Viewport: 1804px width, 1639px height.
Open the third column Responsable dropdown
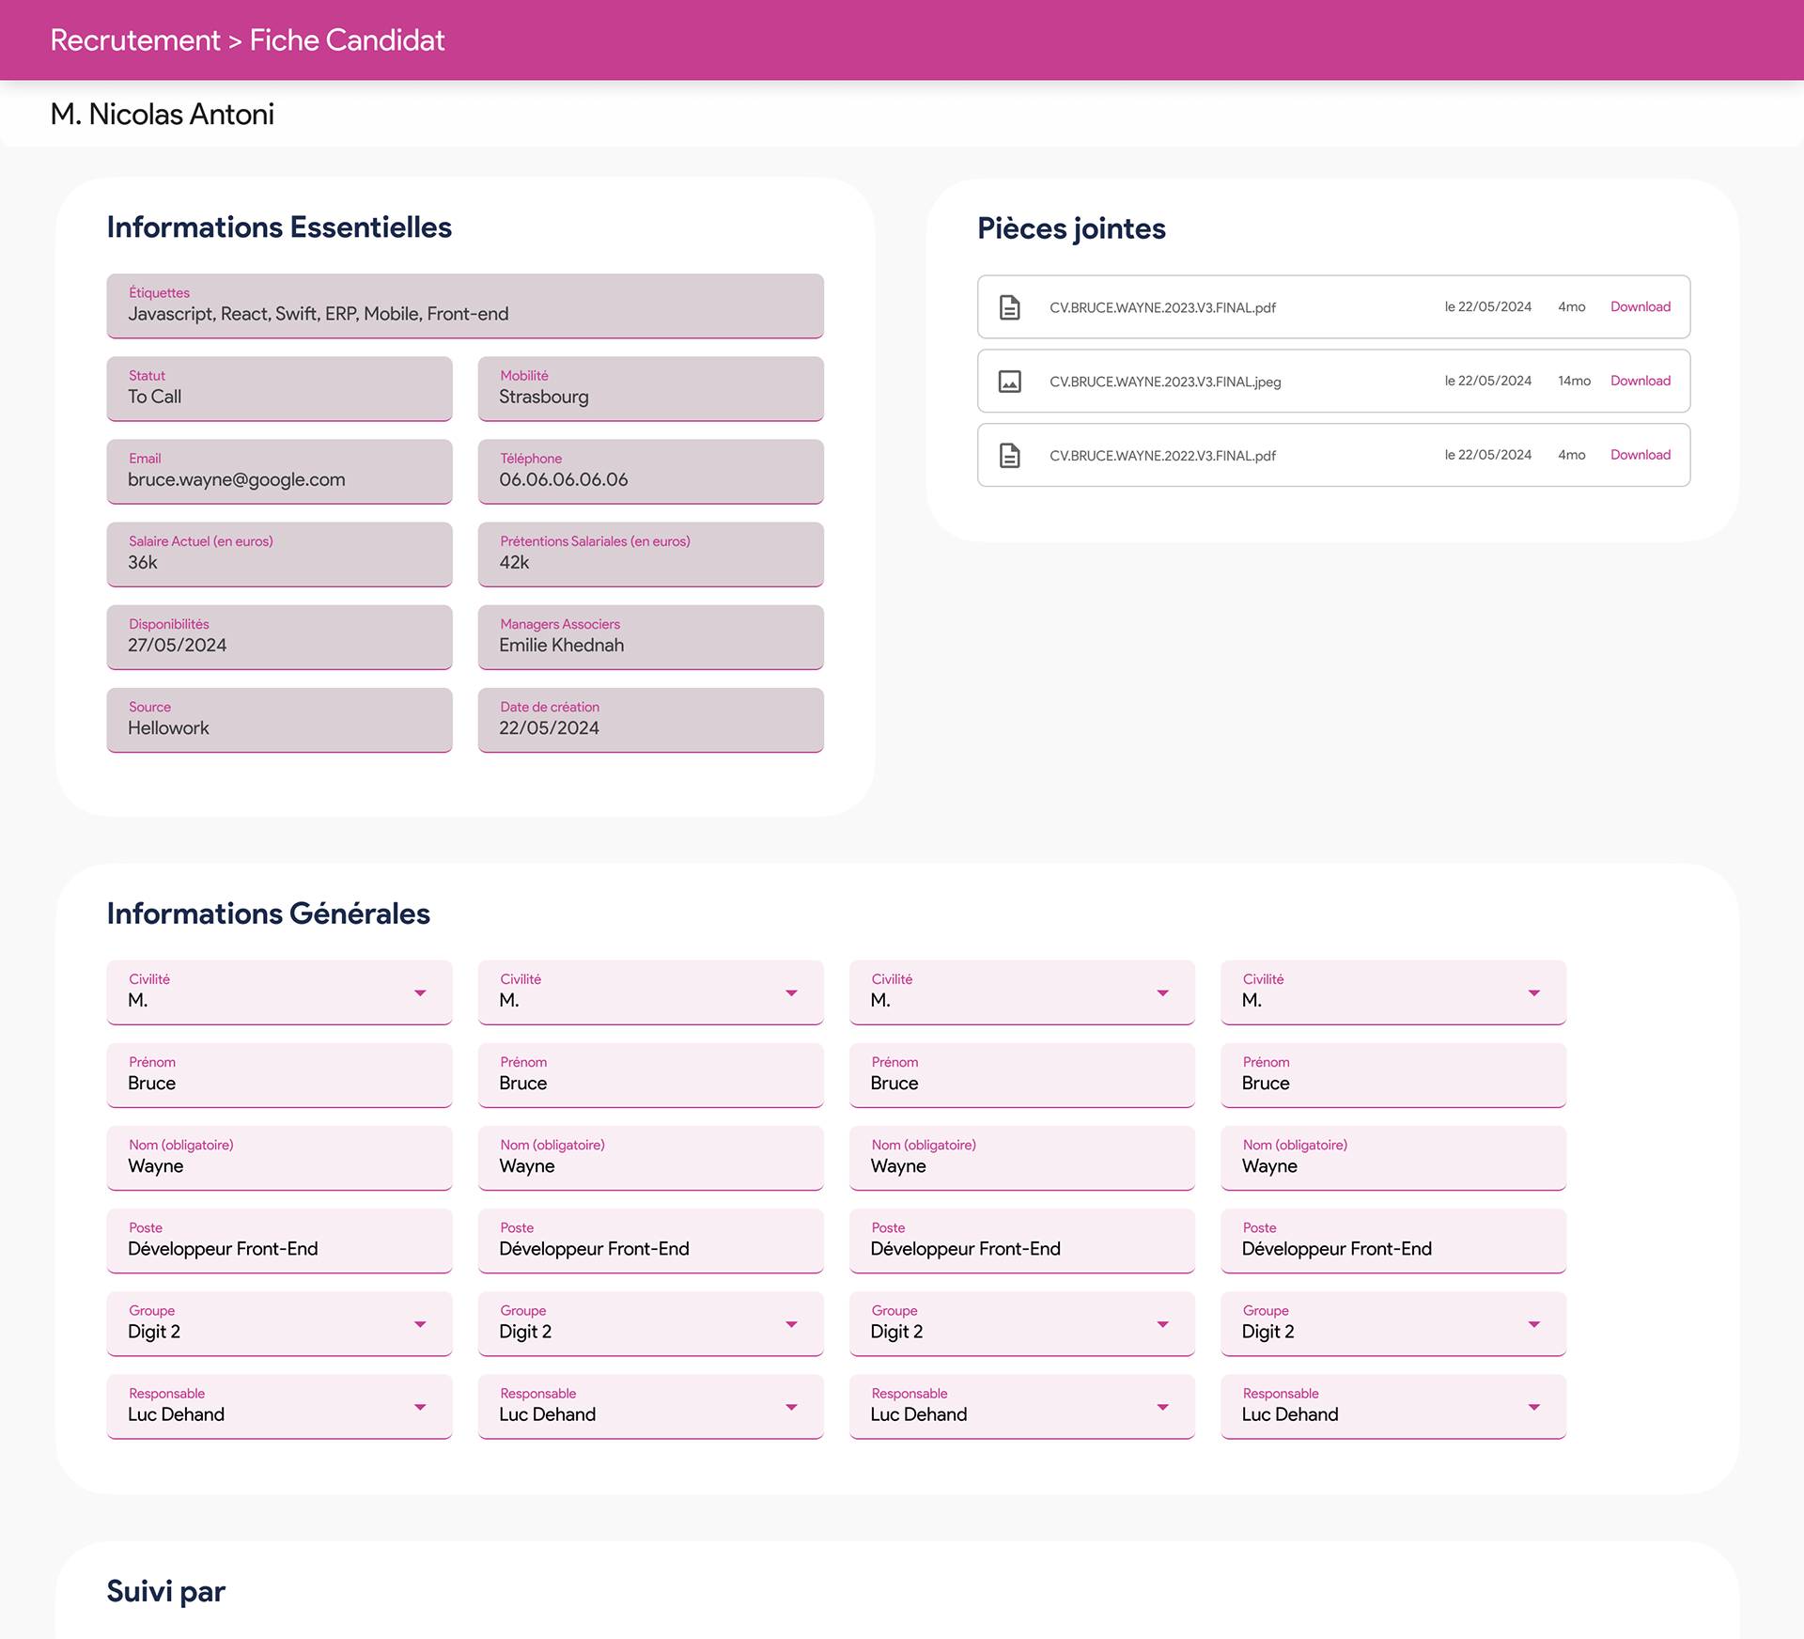tap(1162, 1408)
